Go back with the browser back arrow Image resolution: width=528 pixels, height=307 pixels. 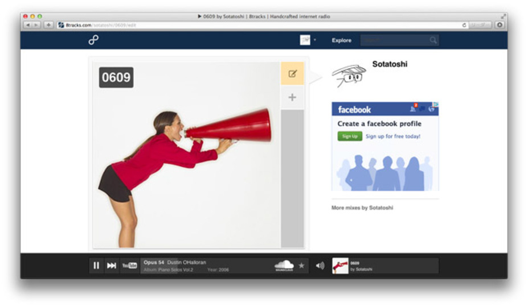point(27,25)
